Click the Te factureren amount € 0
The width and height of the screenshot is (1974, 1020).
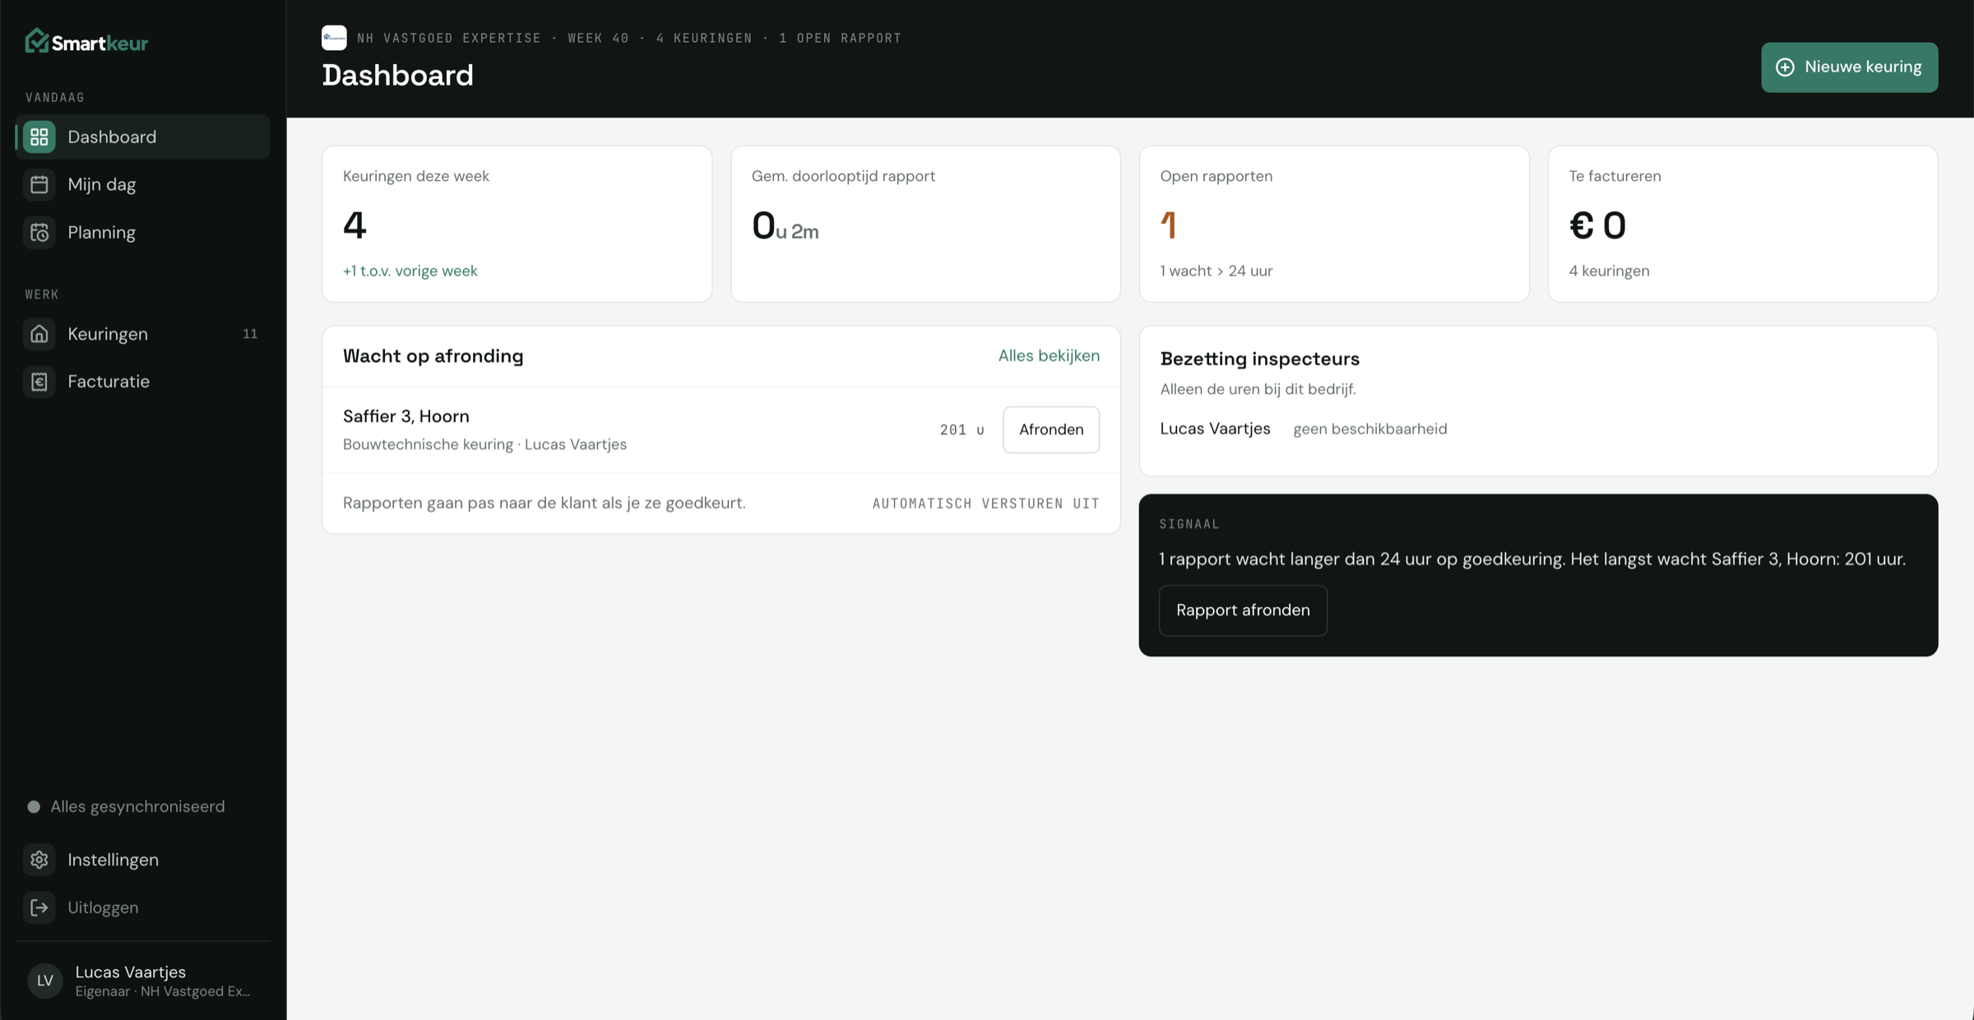1597,225
